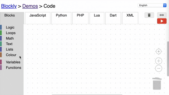Screen dimensions: 169x95
Task: Click the link icon to save blocks
Action: point(162,15)
